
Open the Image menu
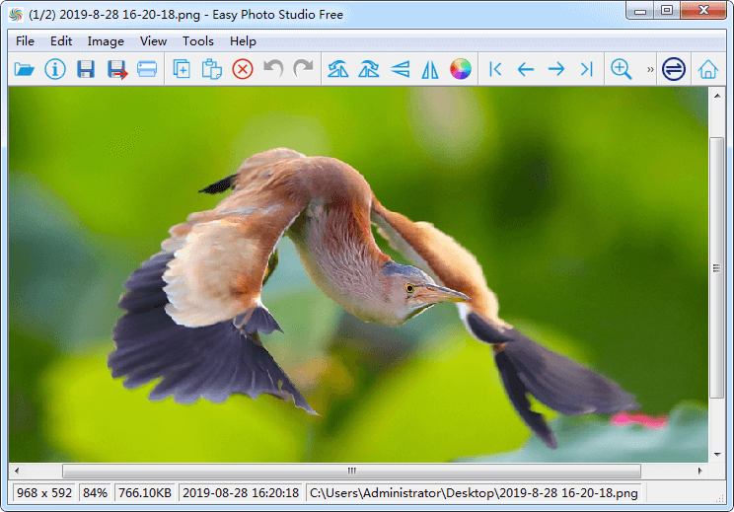pos(106,41)
